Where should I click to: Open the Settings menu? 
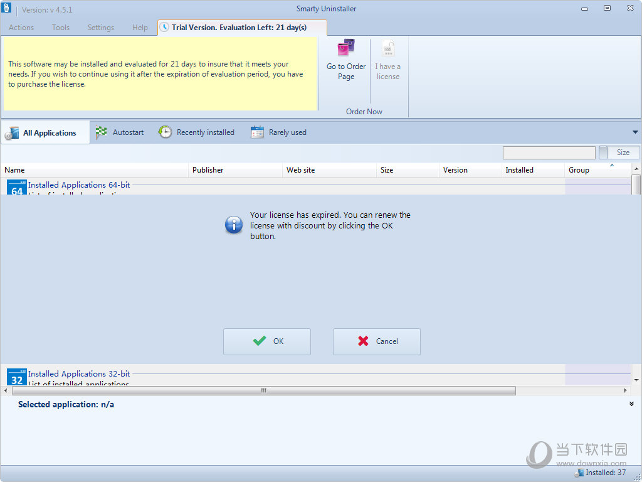coord(101,28)
